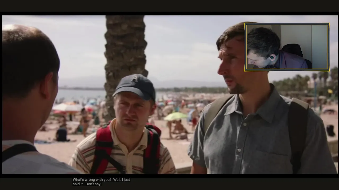Image resolution: width=339 pixels, height=190 pixels.
Task: Select the webcam overlay thumbnail
Action: point(287,47)
